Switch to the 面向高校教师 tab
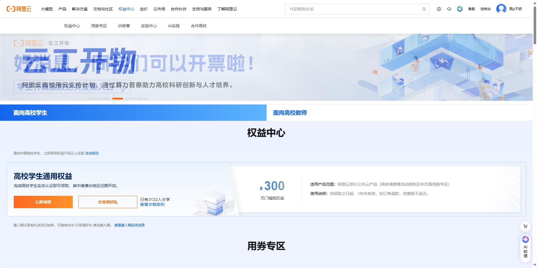Screen dimensions: 537x268 [290, 113]
